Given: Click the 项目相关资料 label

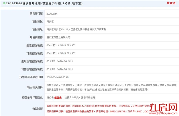Looking at the screenshot, I should tap(35, 87).
